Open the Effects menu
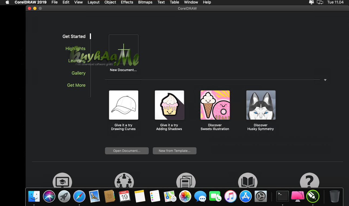349x206 pixels. (x=127, y=2)
